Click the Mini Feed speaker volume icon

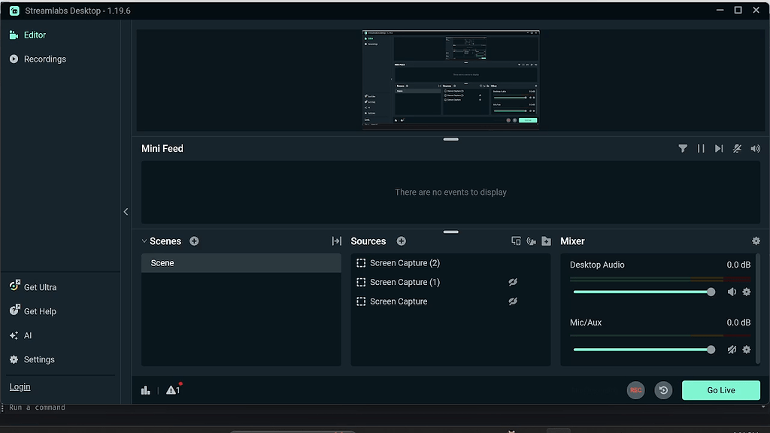coord(755,148)
